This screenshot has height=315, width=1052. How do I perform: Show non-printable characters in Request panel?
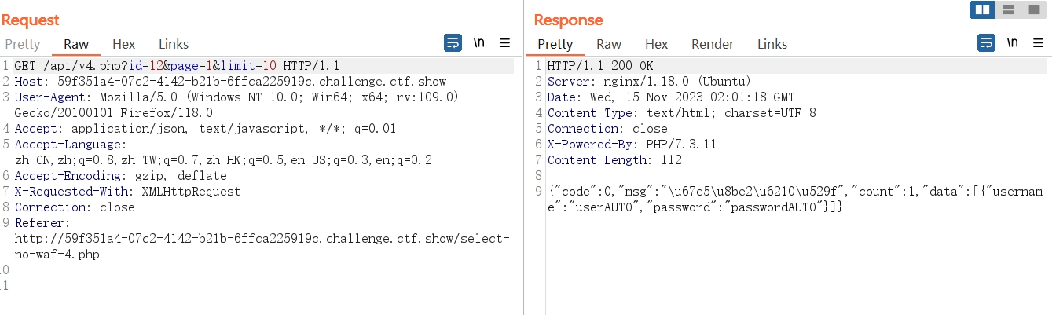click(x=478, y=42)
